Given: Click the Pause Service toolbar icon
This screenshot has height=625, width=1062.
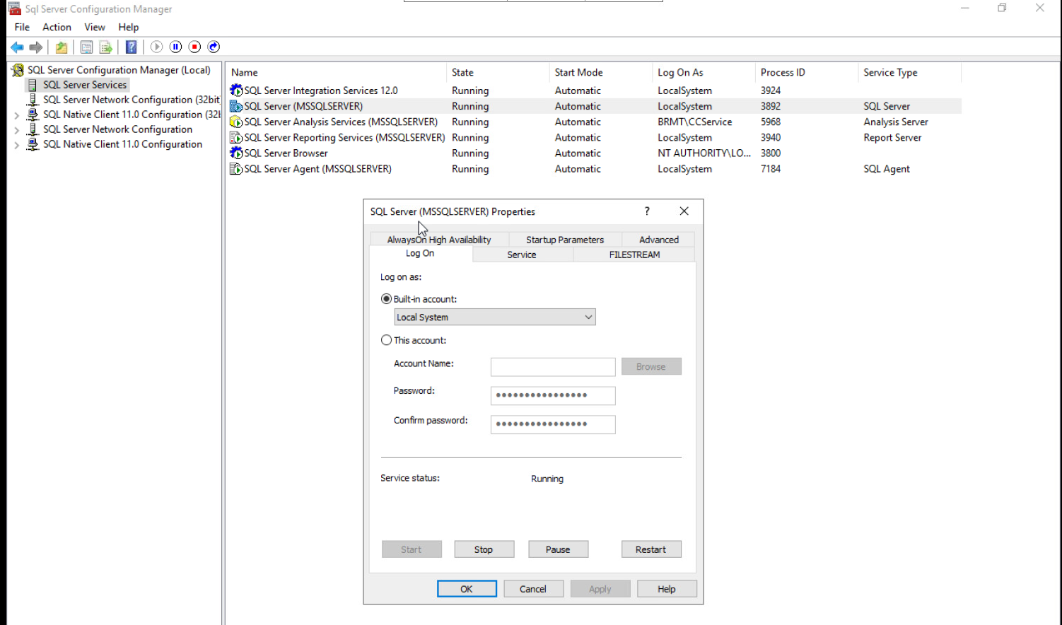Looking at the screenshot, I should point(175,47).
